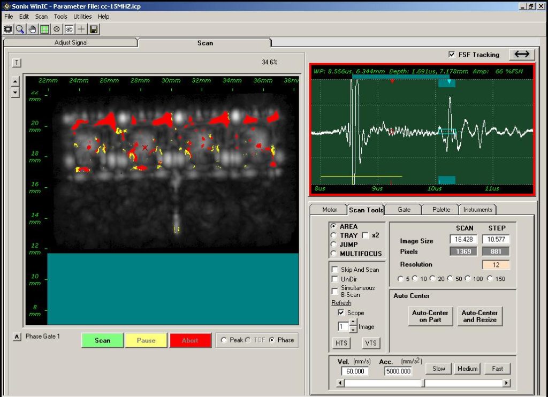This screenshot has width=548, height=397.
Task: Click Auto-Center on Part
Action: 430,316
